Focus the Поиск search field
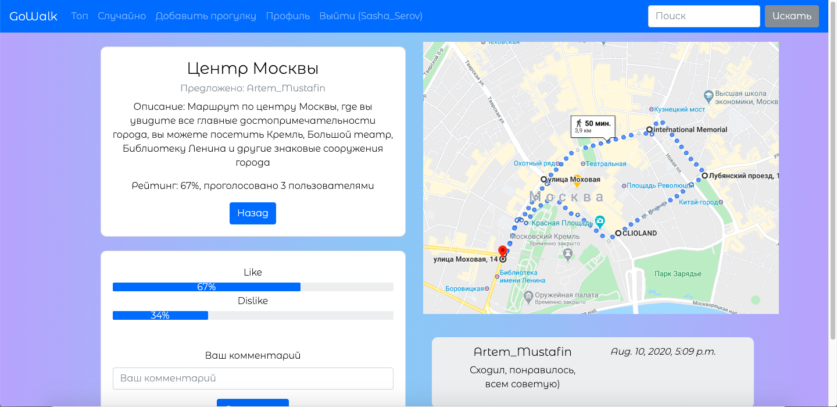 coord(704,16)
